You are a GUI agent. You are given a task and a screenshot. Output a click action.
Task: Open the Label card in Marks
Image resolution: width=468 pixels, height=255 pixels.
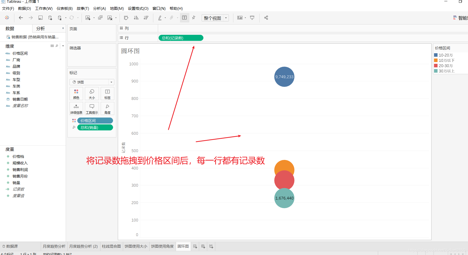click(107, 94)
